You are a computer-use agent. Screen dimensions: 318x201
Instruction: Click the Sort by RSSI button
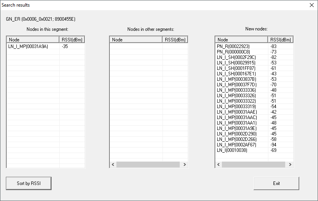(x=29, y=183)
